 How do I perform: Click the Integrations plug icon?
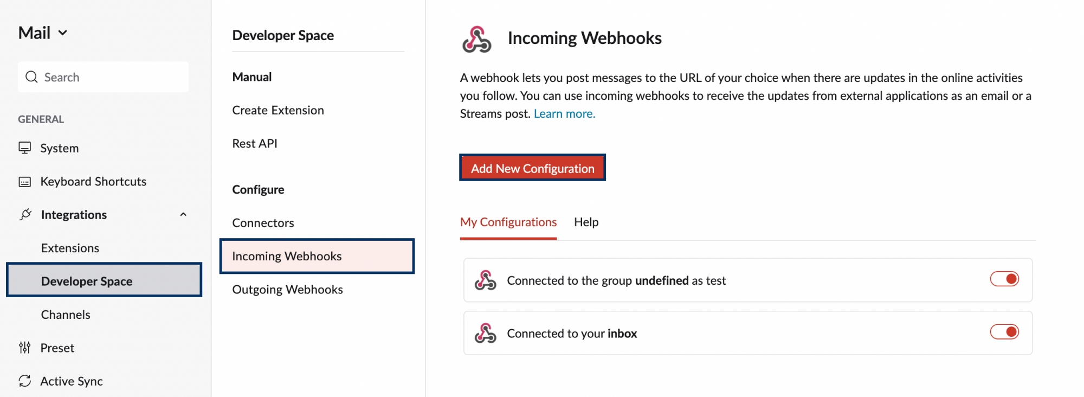[x=25, y=215]
